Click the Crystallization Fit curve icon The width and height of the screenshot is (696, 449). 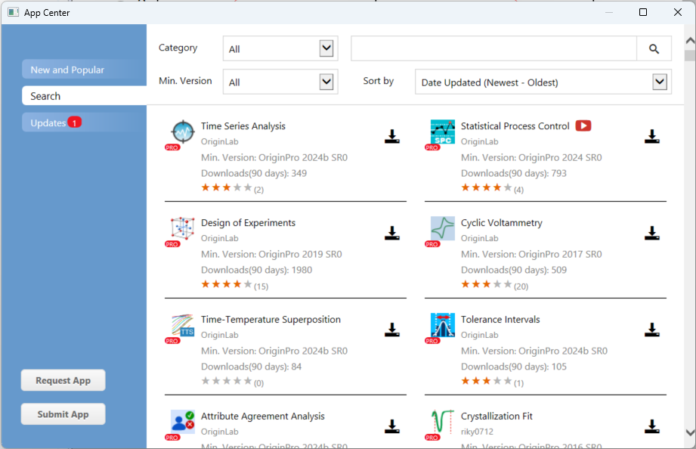pos(443,422)
